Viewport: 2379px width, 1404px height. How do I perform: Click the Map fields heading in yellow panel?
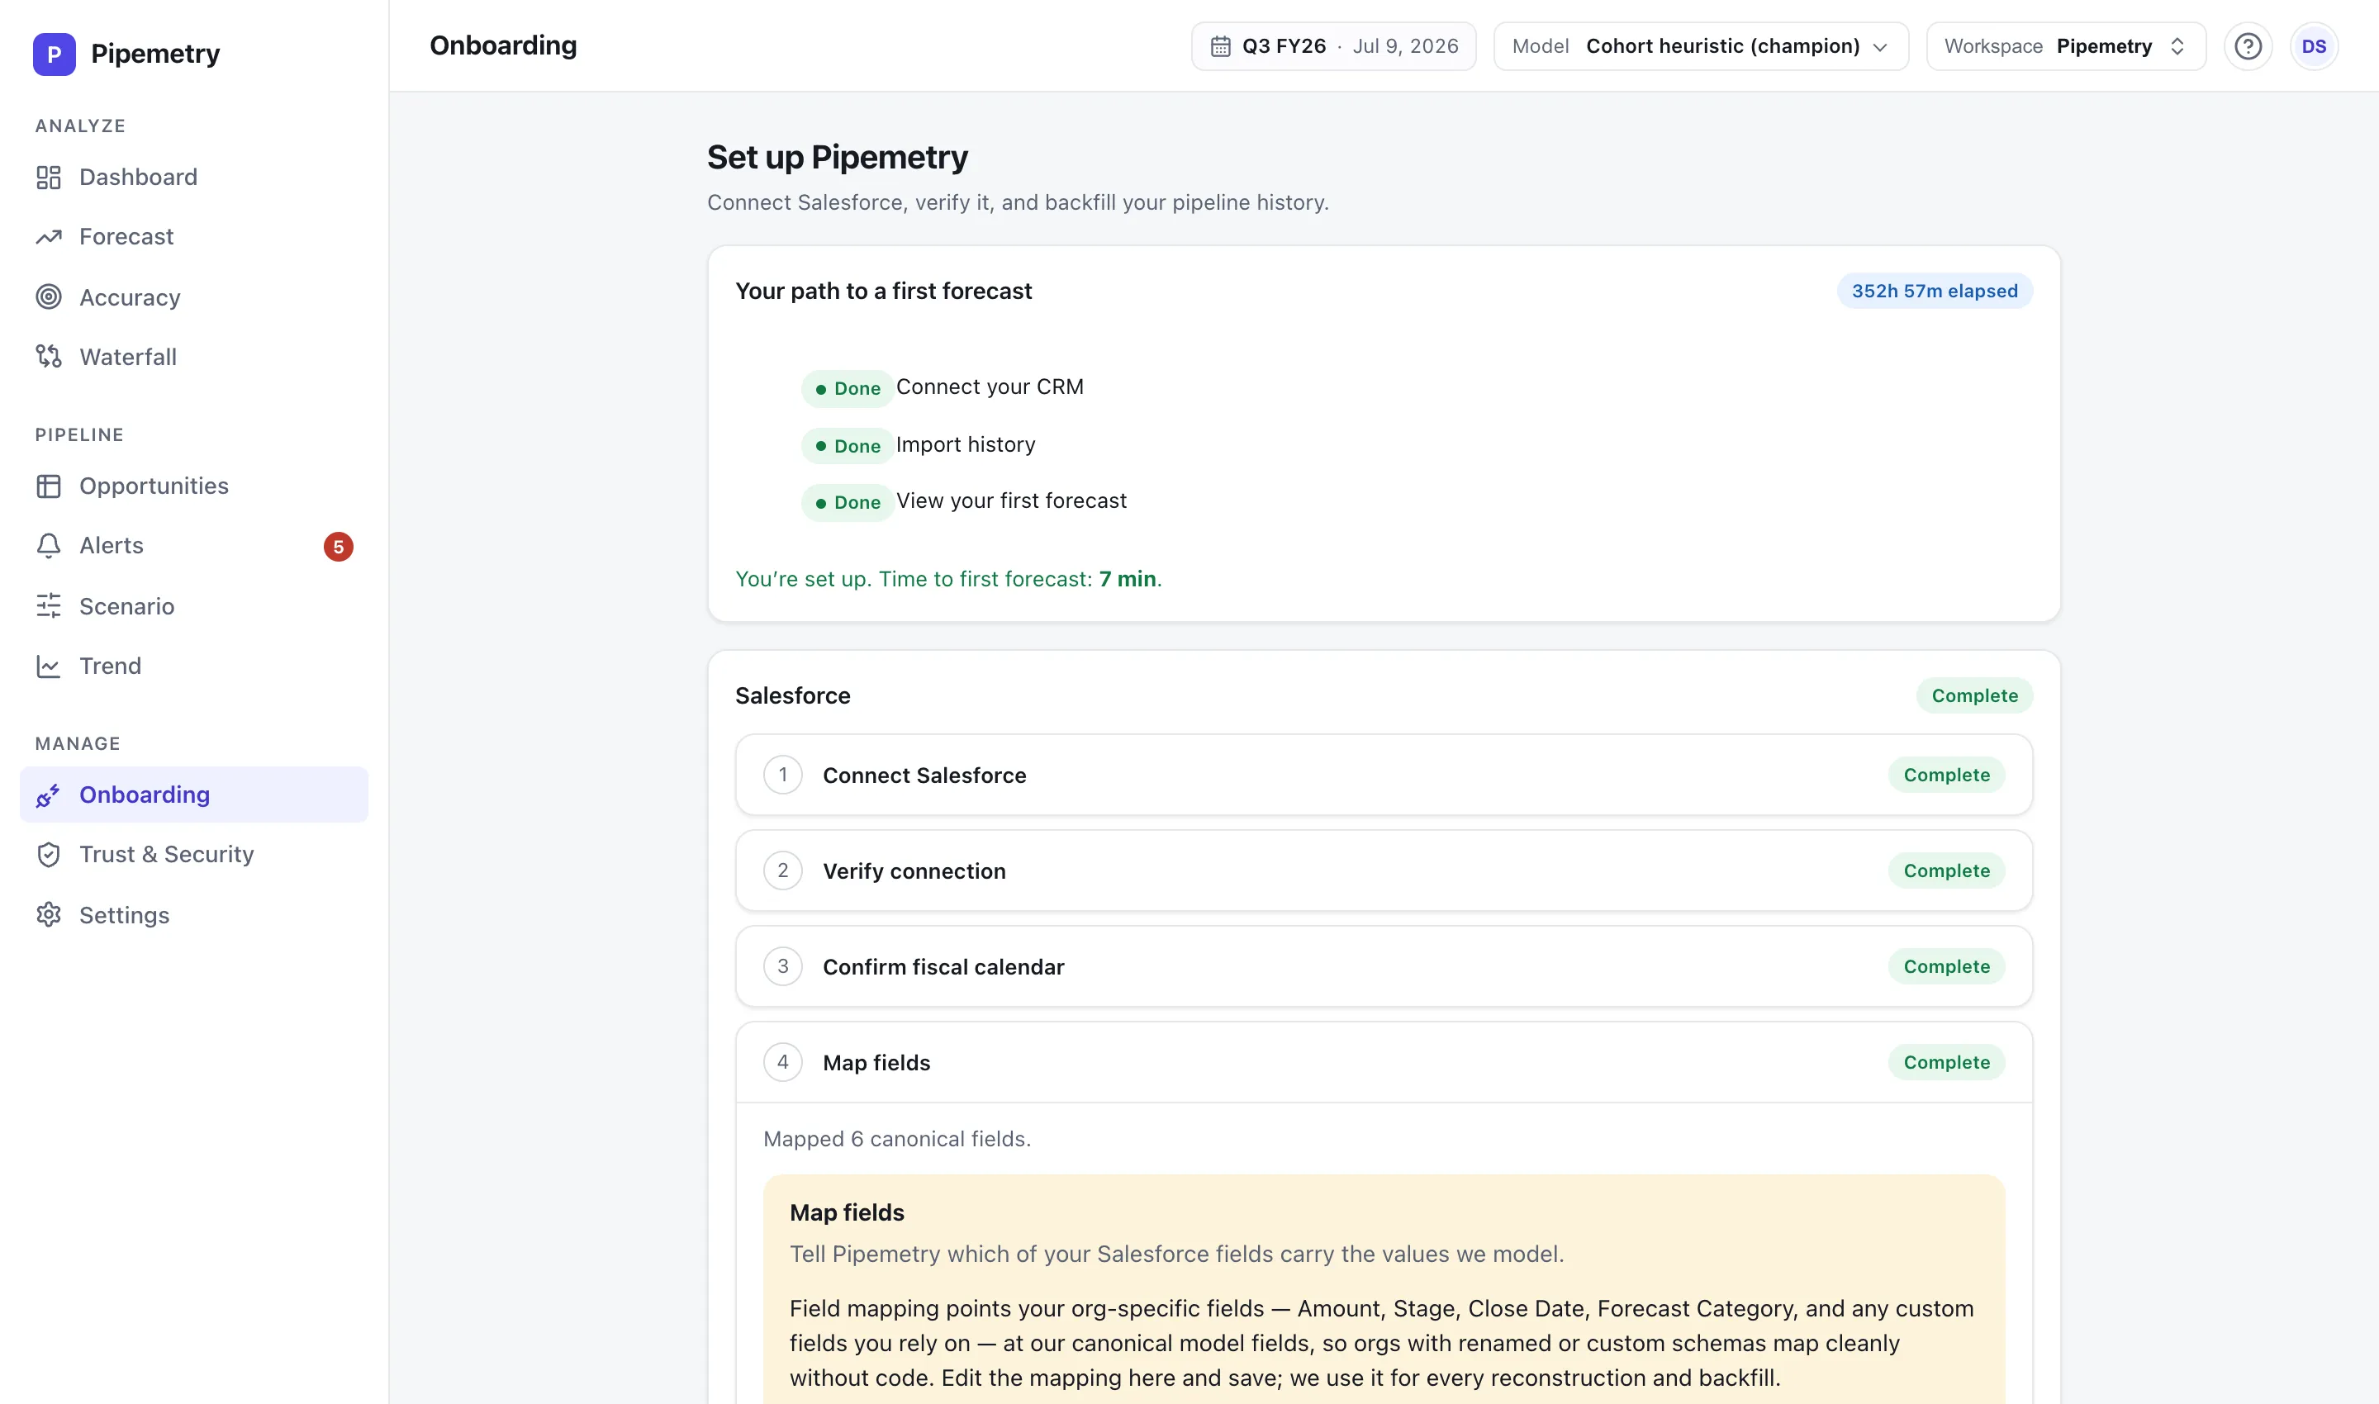(847, 1213)
